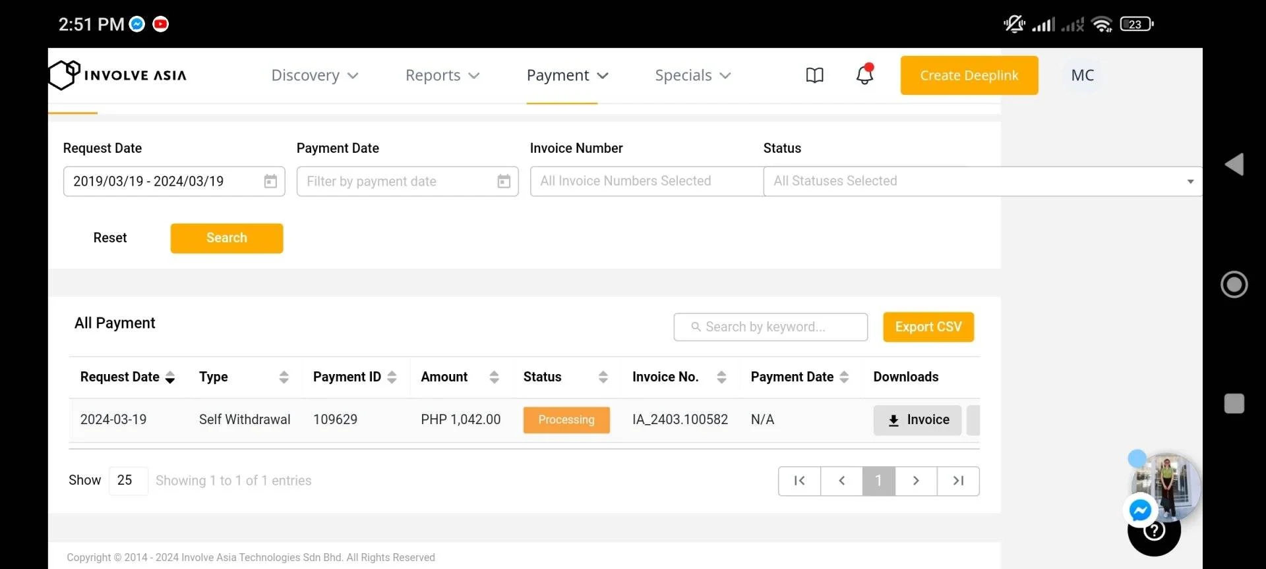The width and height of the screenshot is (1266, 569).
Task: Click the All Payment heading
Action: 115,323
